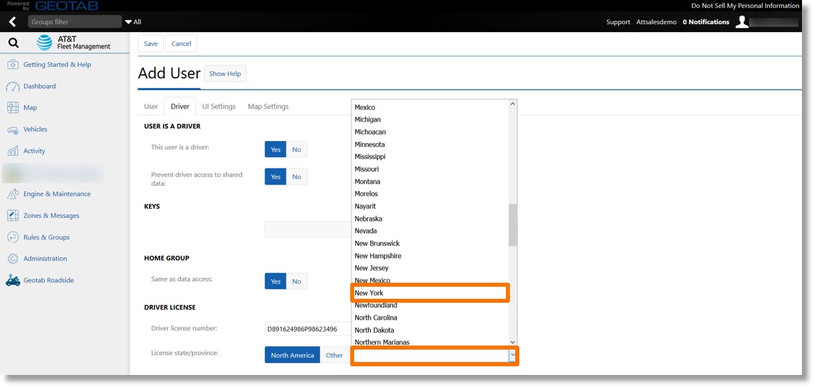Screen dimensions: 814x387
Task: Click the Keys input field
Action: point(308,229)
